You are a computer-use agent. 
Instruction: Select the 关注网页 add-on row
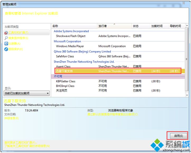[x=118, y=91]
